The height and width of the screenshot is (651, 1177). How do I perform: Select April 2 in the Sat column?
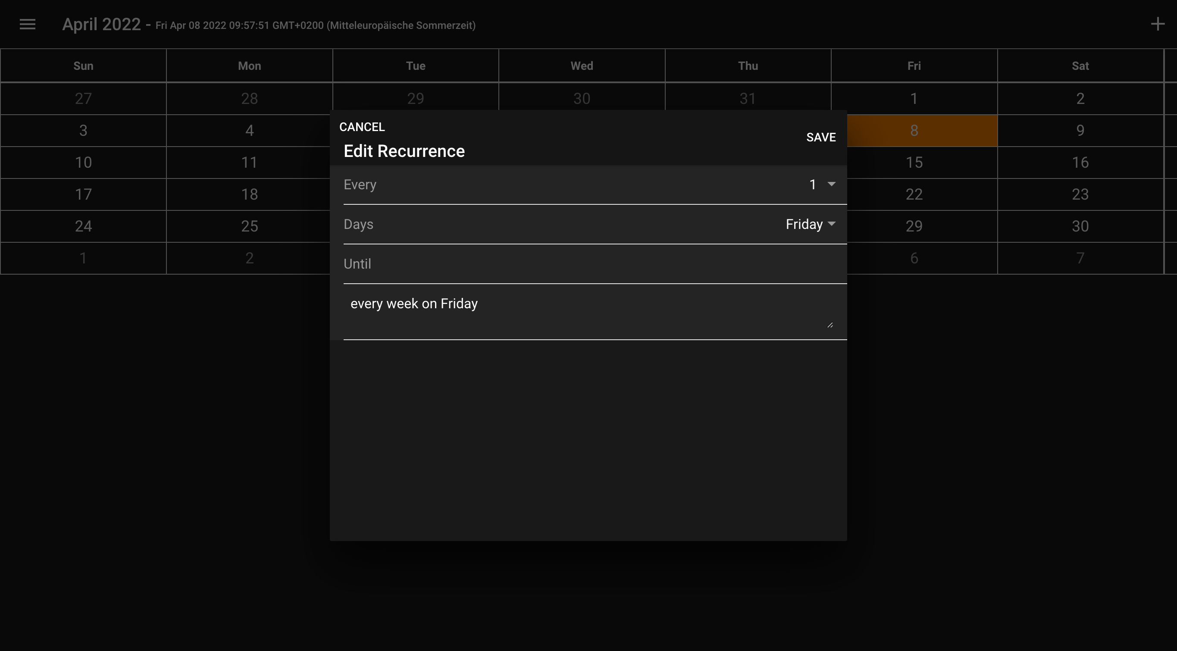[x=1080, y=99]
